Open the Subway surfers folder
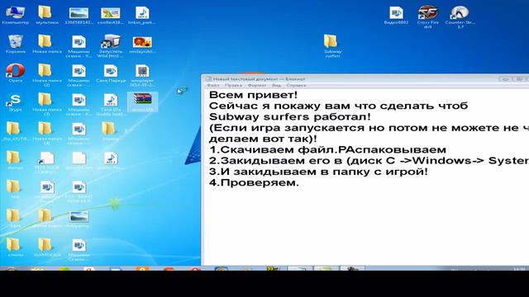 [332, 46]
